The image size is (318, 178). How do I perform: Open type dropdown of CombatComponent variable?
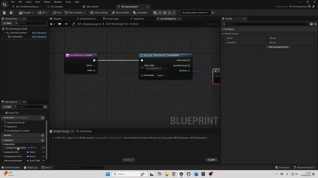pyautogui.click(x=33, y=148)
